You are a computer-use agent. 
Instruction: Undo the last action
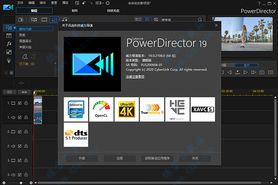click(84, 3)
